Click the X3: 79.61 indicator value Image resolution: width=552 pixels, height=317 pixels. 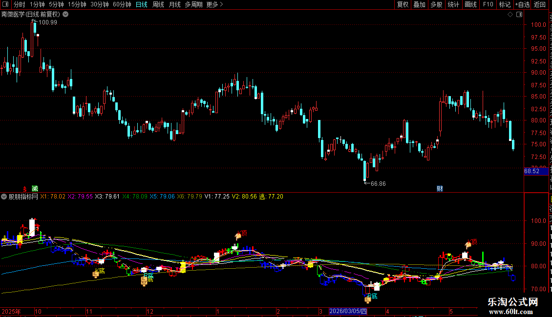[x=107, y=197]
